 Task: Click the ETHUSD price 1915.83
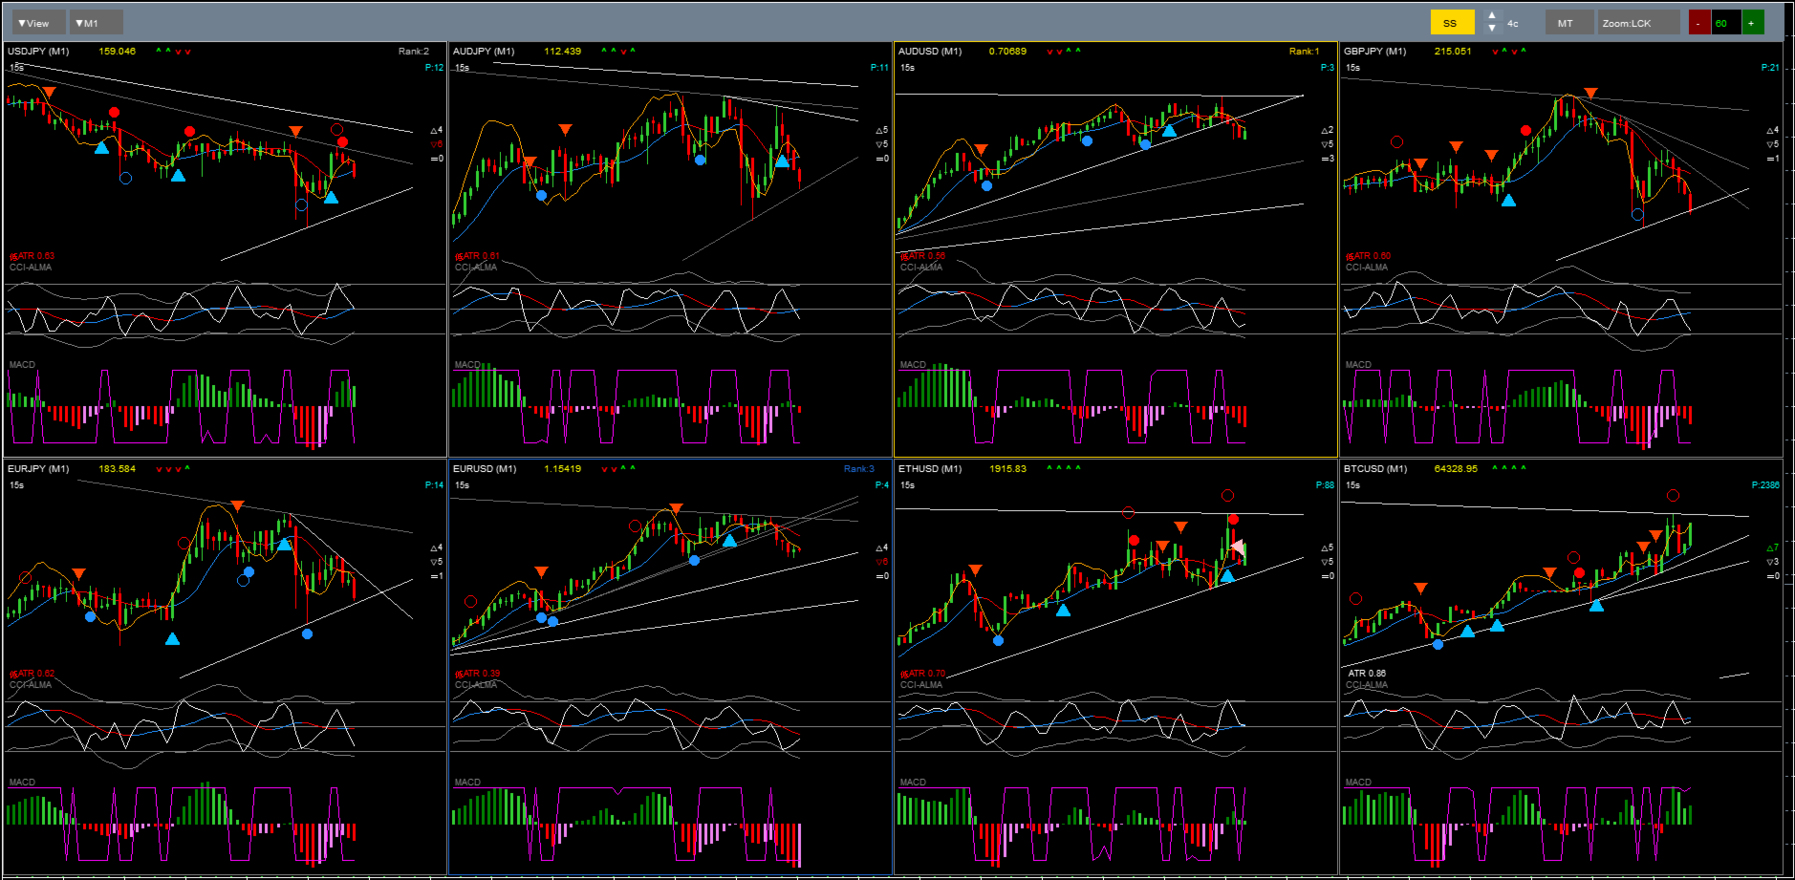tap(1007, 469)
